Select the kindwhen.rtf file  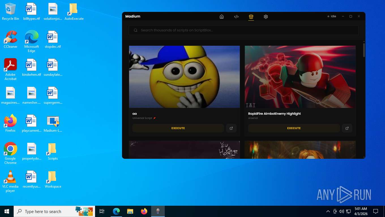[x=31, y=68]
